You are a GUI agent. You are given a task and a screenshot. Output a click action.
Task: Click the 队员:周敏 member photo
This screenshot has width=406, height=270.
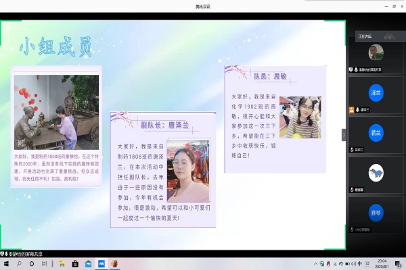pyautogui.click(x=300, y=117)
